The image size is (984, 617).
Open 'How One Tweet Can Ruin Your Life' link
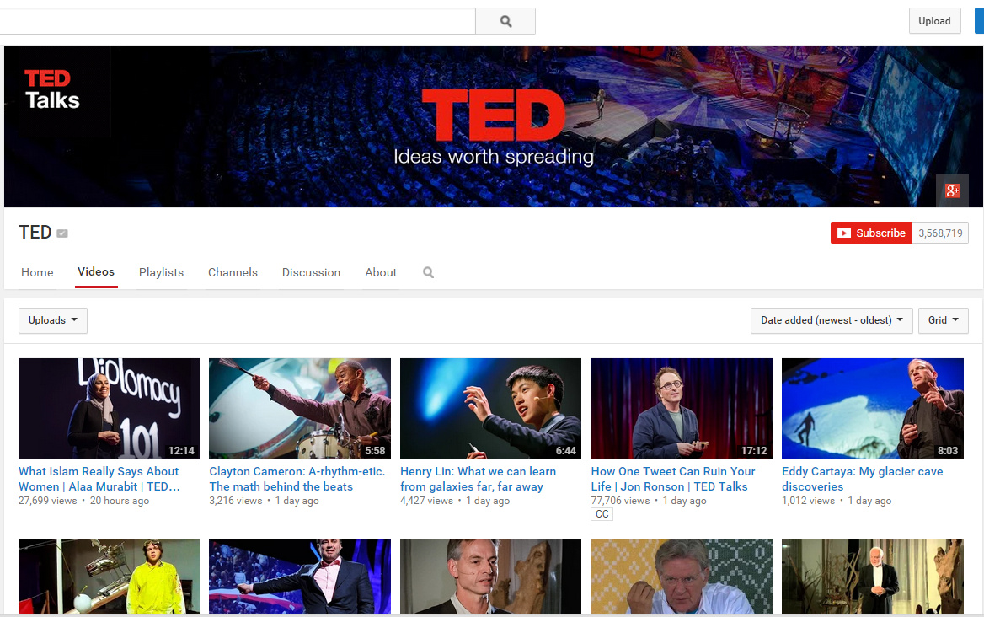click(x=673, y=479)
